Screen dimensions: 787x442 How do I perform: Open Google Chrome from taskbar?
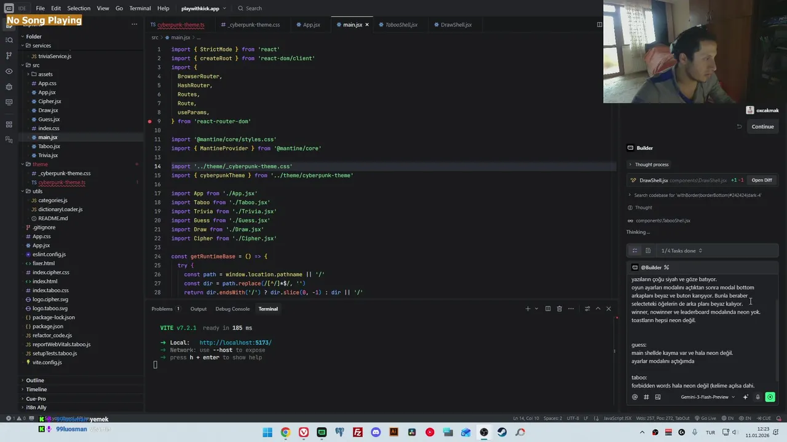pos(285,432)
